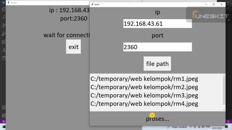This screenshot has height=130, width=232.
Task: Open the taskbar action center icon
Action: click(227, 127)
